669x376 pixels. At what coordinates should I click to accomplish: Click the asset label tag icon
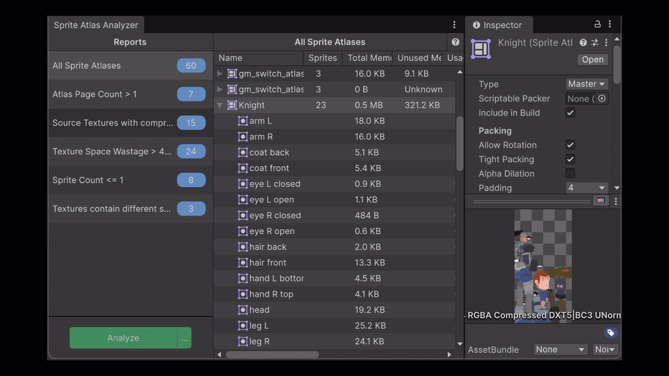tap(611, 333)
